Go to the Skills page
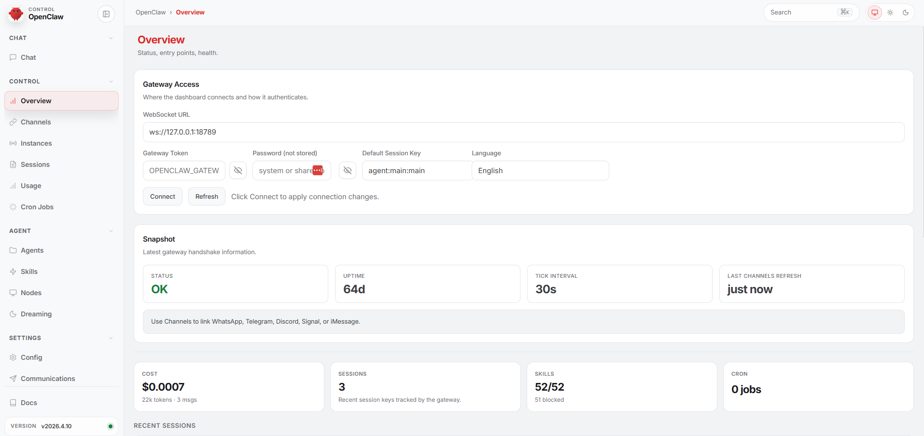 61,272
